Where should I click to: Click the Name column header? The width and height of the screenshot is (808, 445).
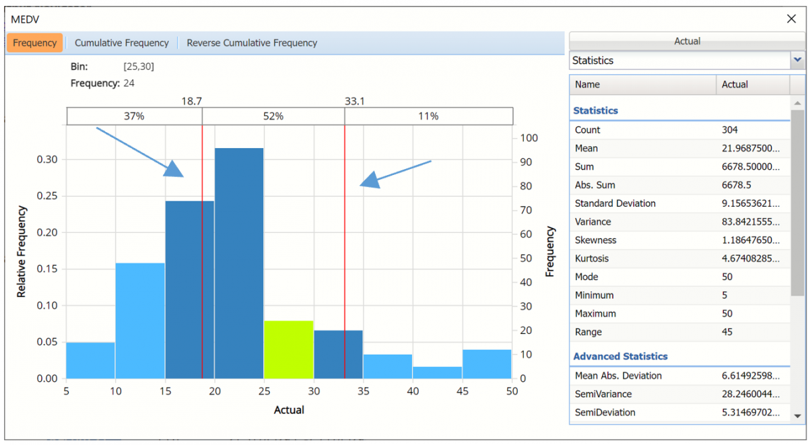coord(642,85)
